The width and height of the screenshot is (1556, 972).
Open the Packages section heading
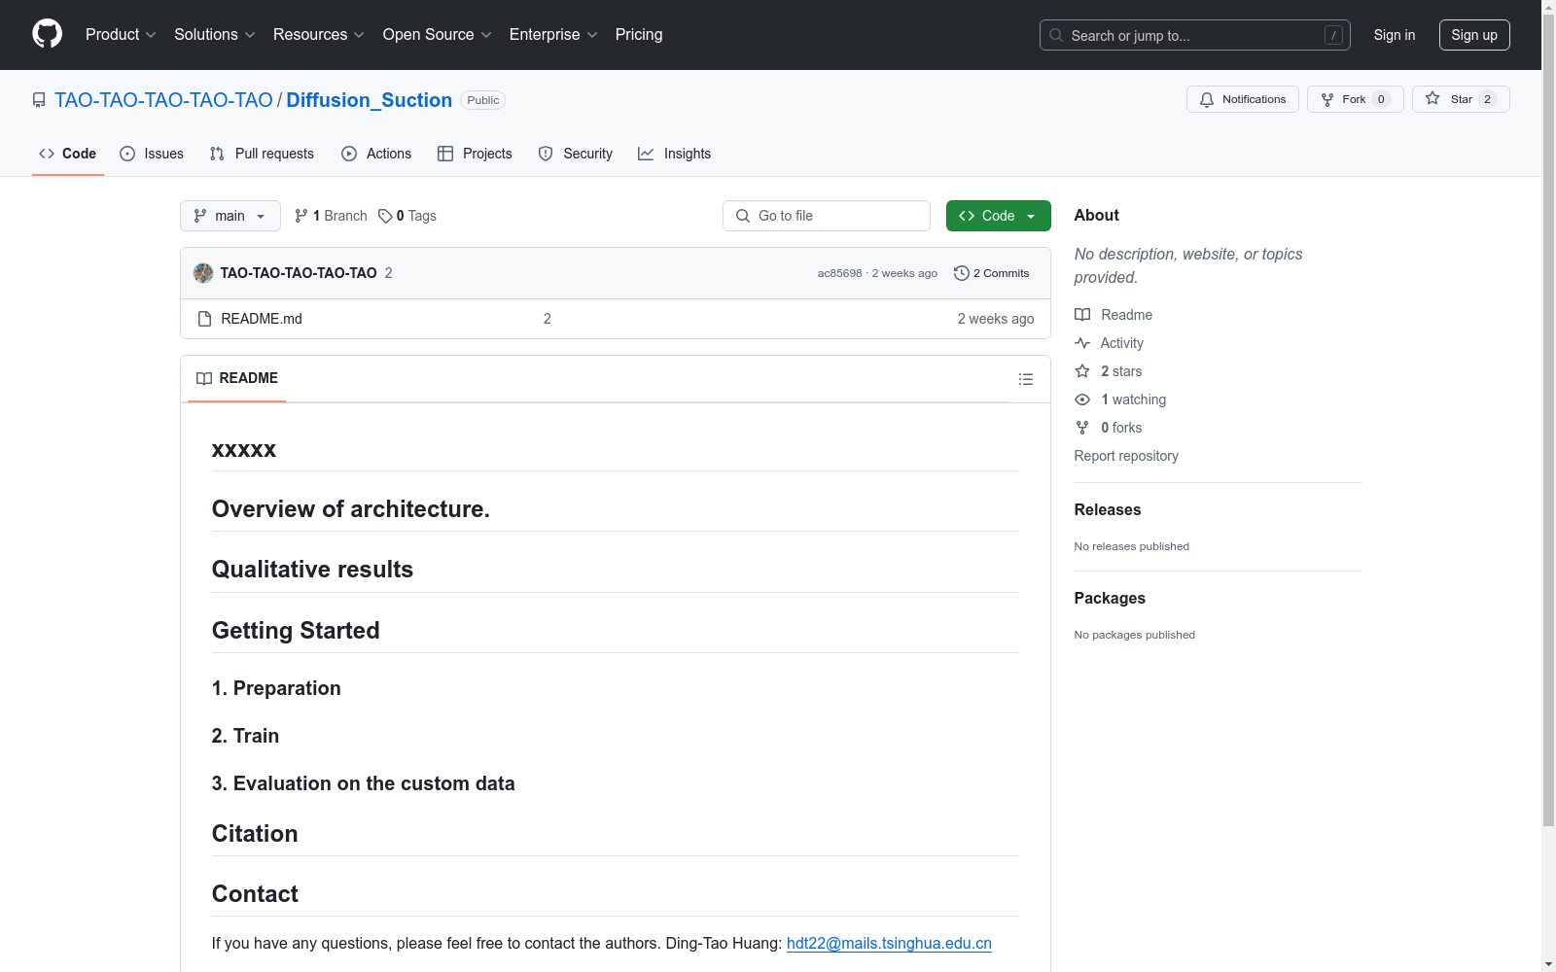(1110, 598)
